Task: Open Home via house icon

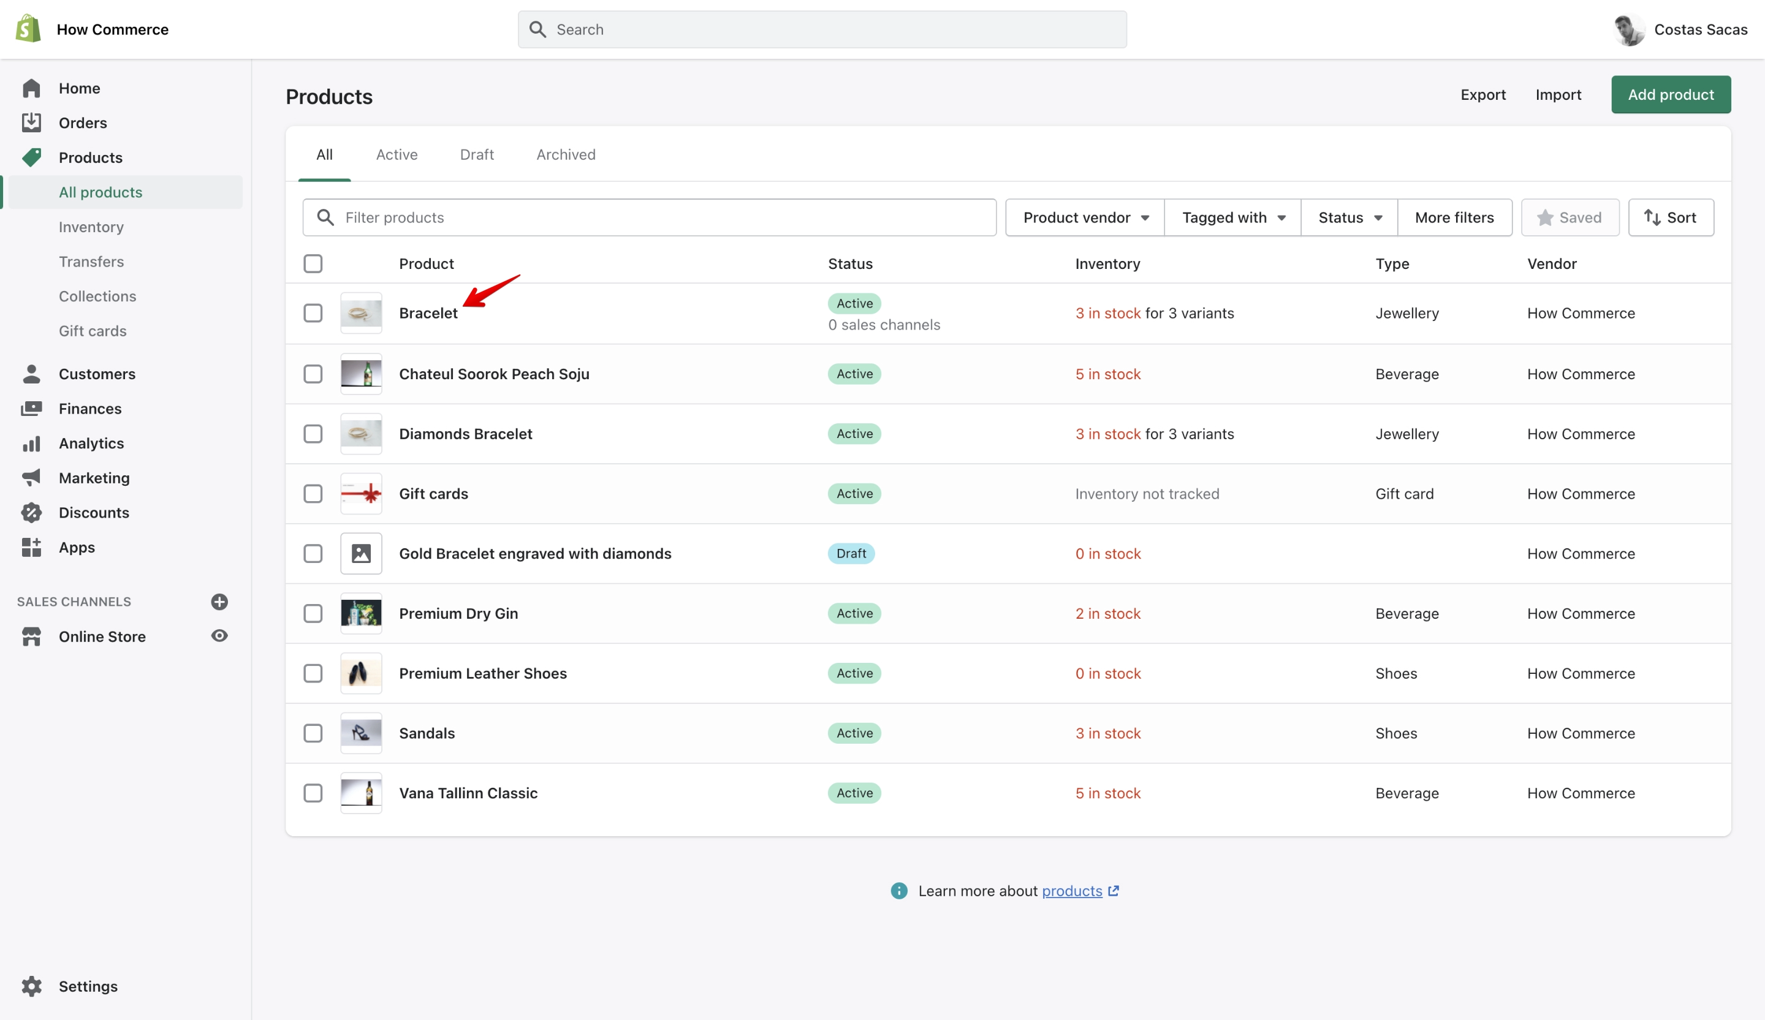Action: coord(31,88)
